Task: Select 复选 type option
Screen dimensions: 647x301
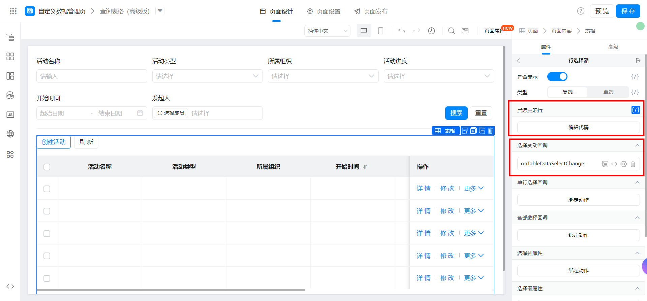Action: click(x=567, y=92)
